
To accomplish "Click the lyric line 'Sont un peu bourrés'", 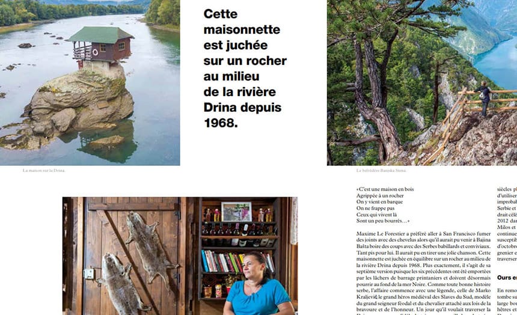I will coord(383,221).
